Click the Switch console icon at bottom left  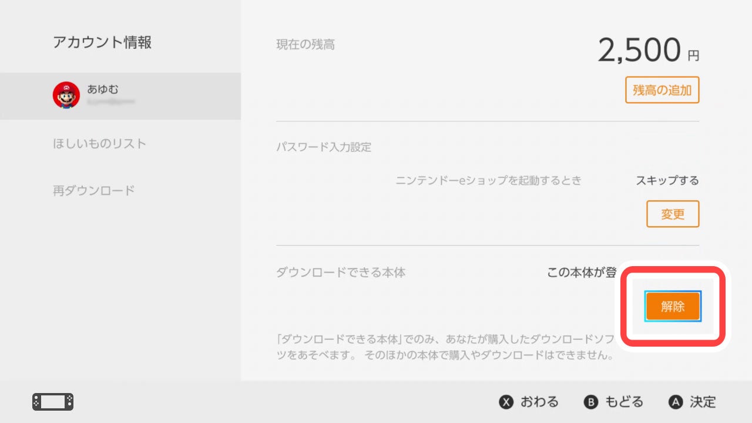(53, 402)
